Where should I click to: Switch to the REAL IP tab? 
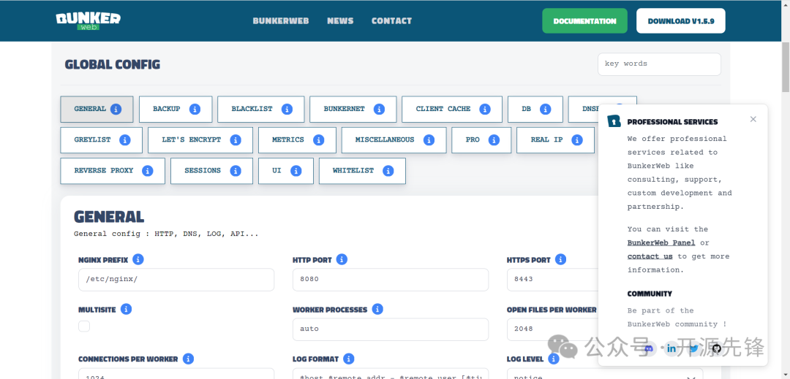555,139
